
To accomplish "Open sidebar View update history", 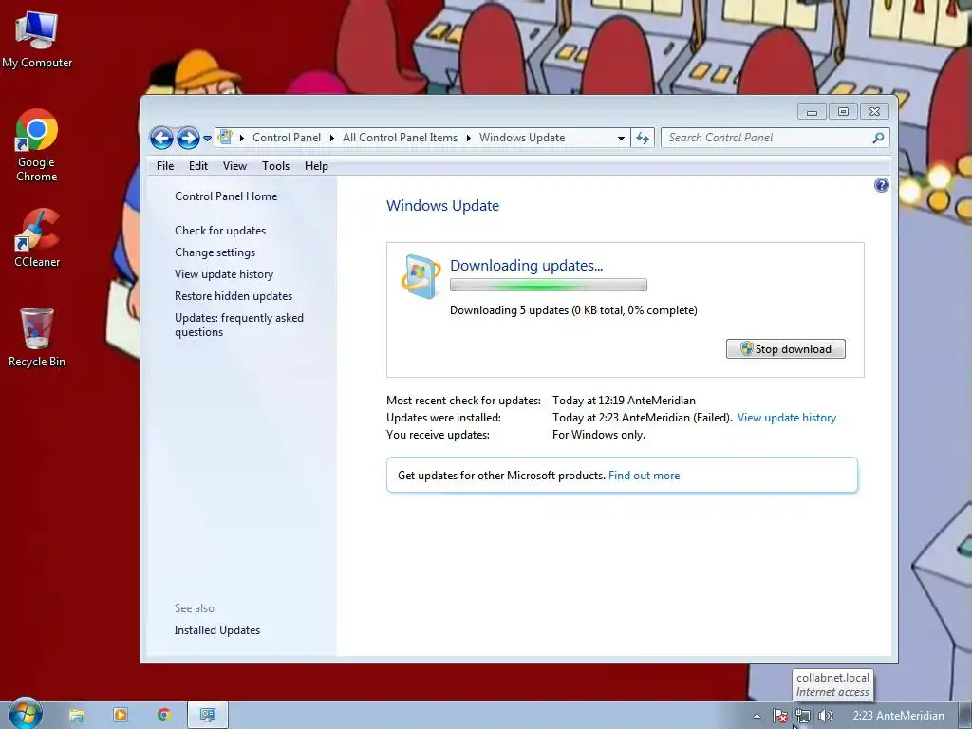I will (224, 274).
